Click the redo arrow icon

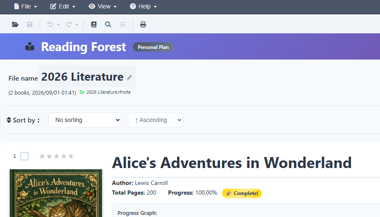pyautogui.click(x=69, y=24)
